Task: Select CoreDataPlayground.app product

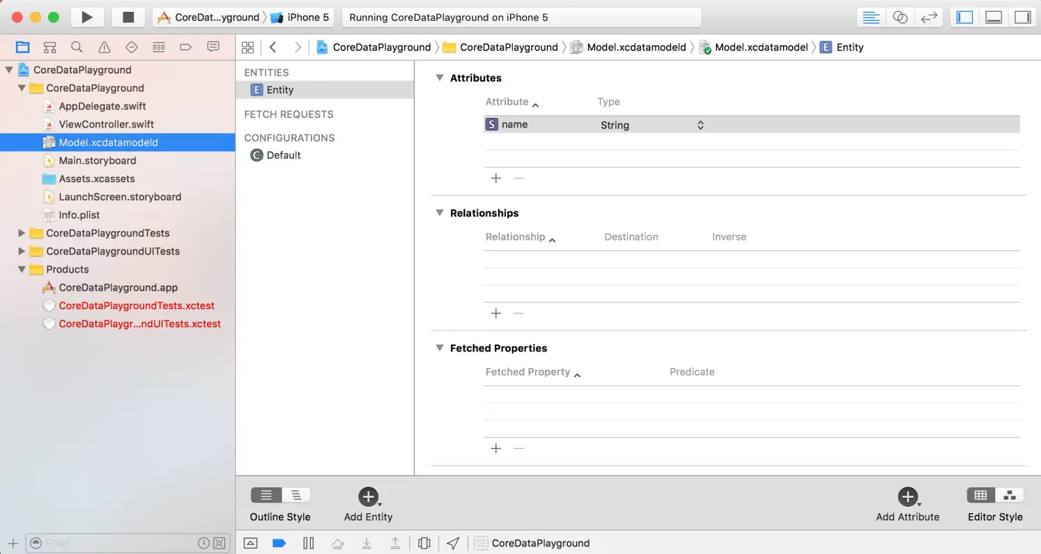Action: click(118, 287)
